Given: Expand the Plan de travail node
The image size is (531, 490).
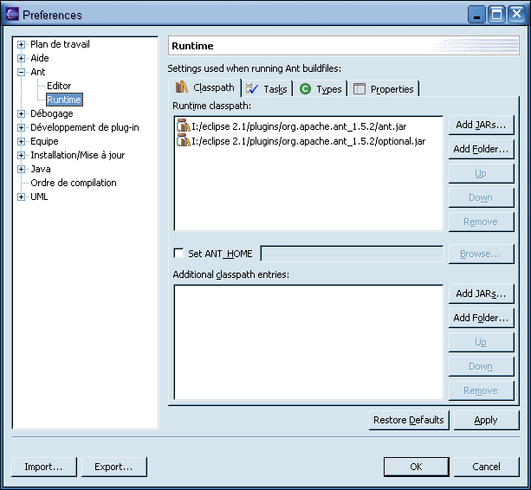Looking at the screenshot, I should click(x=22, y=44).
